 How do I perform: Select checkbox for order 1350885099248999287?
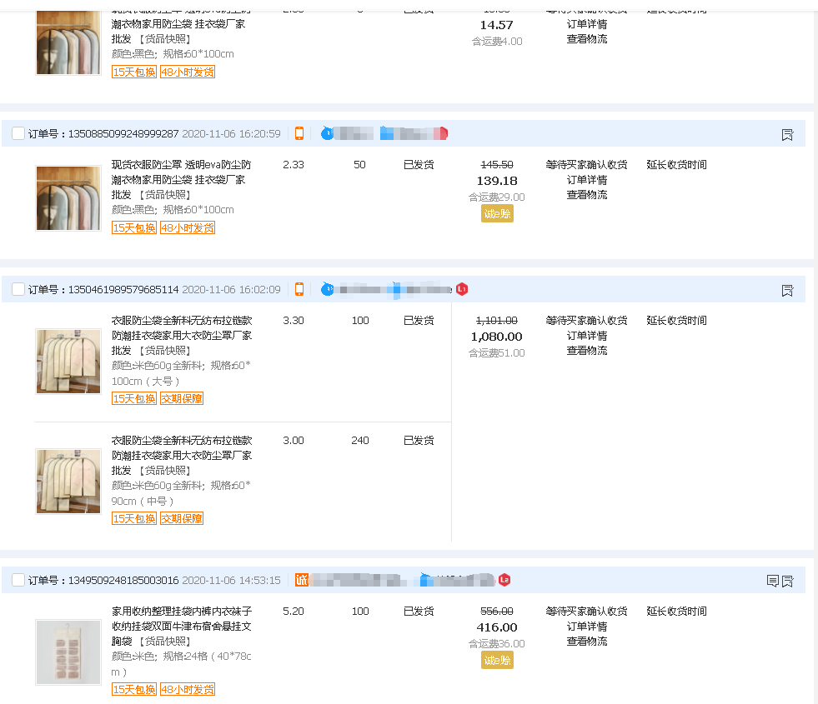[x=18, y=133]
